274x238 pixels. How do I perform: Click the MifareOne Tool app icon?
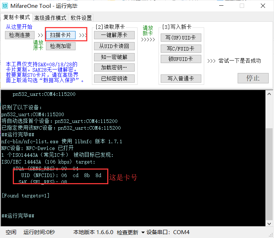coord(5,6)
